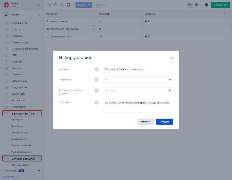The width and height of the screenshot is (232, 180).
Task: Click the power logout icon beside test test
Action: (x=39, y=15)
